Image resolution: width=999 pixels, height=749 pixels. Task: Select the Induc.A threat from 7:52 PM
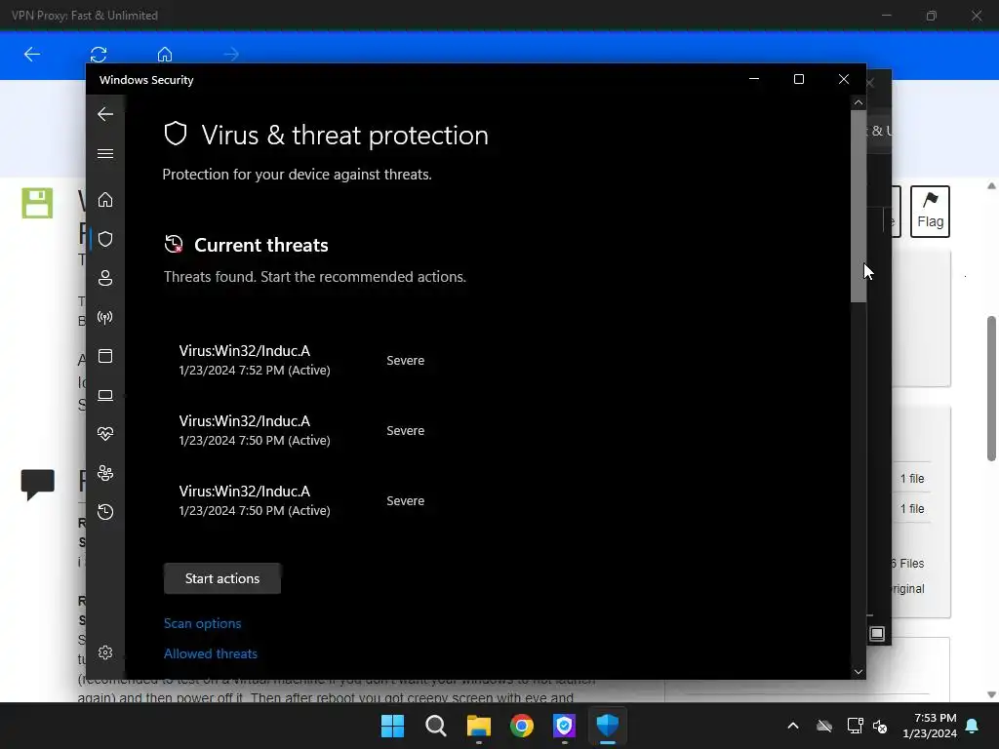[x=255, y=360]
